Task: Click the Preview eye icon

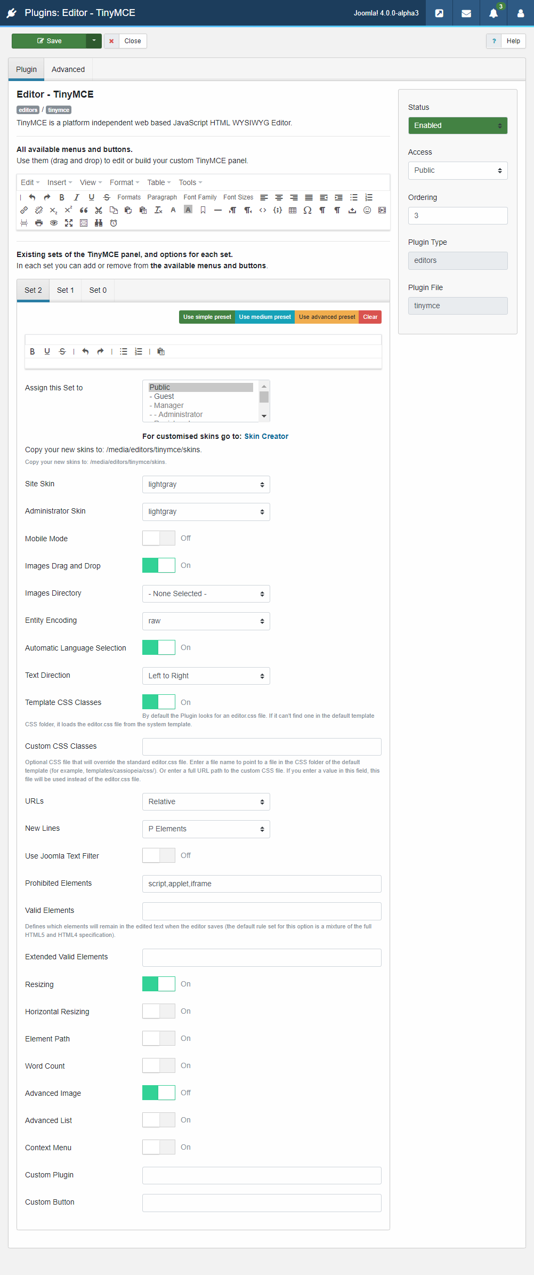Action: (x=54, y=223)
